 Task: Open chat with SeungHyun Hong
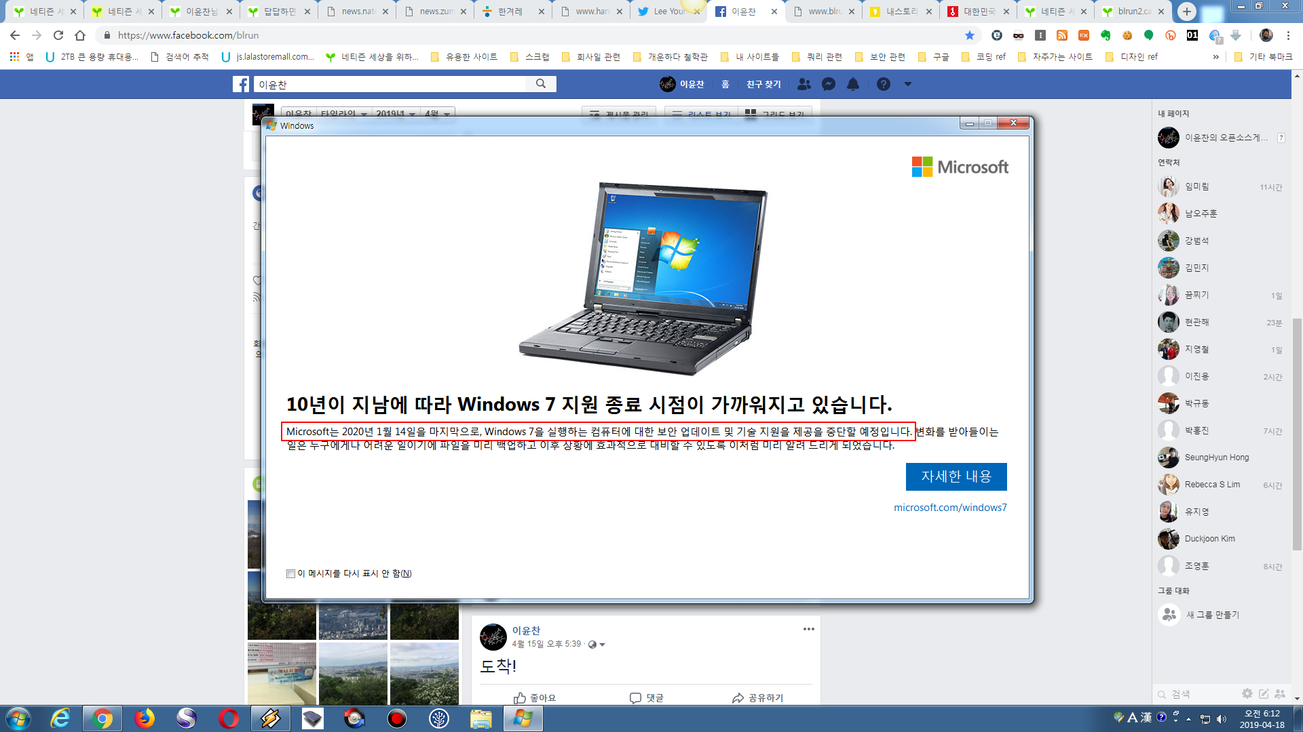(1220, 457)
